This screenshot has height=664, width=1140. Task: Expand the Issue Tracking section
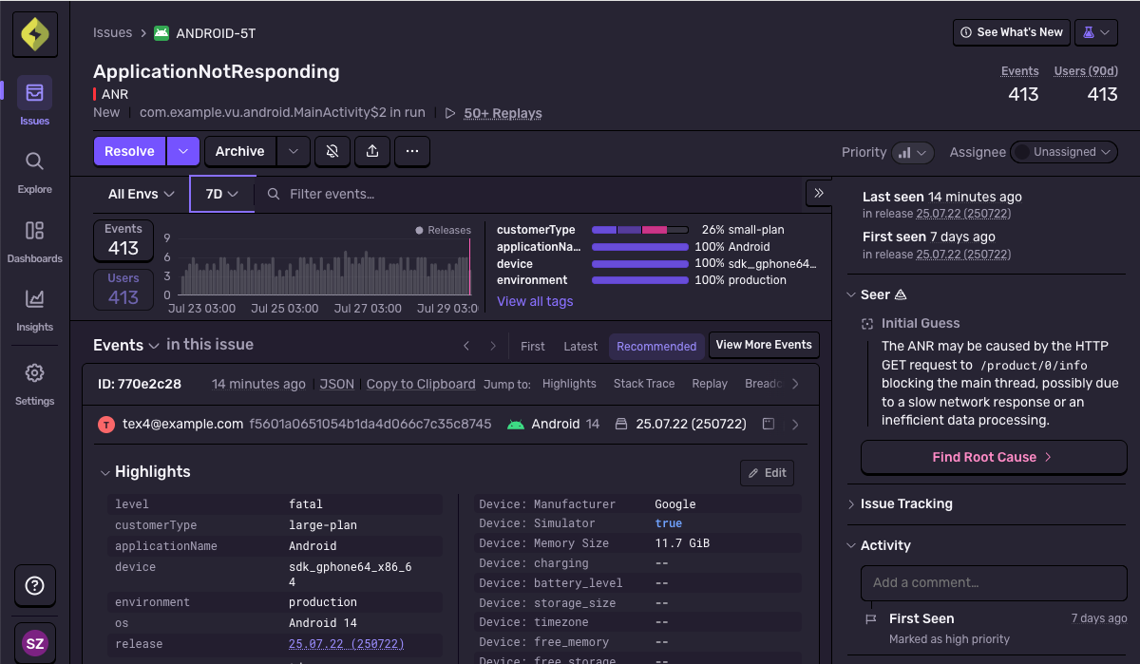[905, 503]
